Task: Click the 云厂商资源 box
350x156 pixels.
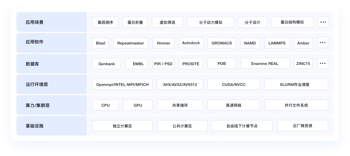Action: 302,125
